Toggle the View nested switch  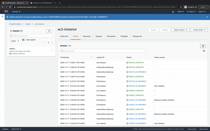(24, 40)
